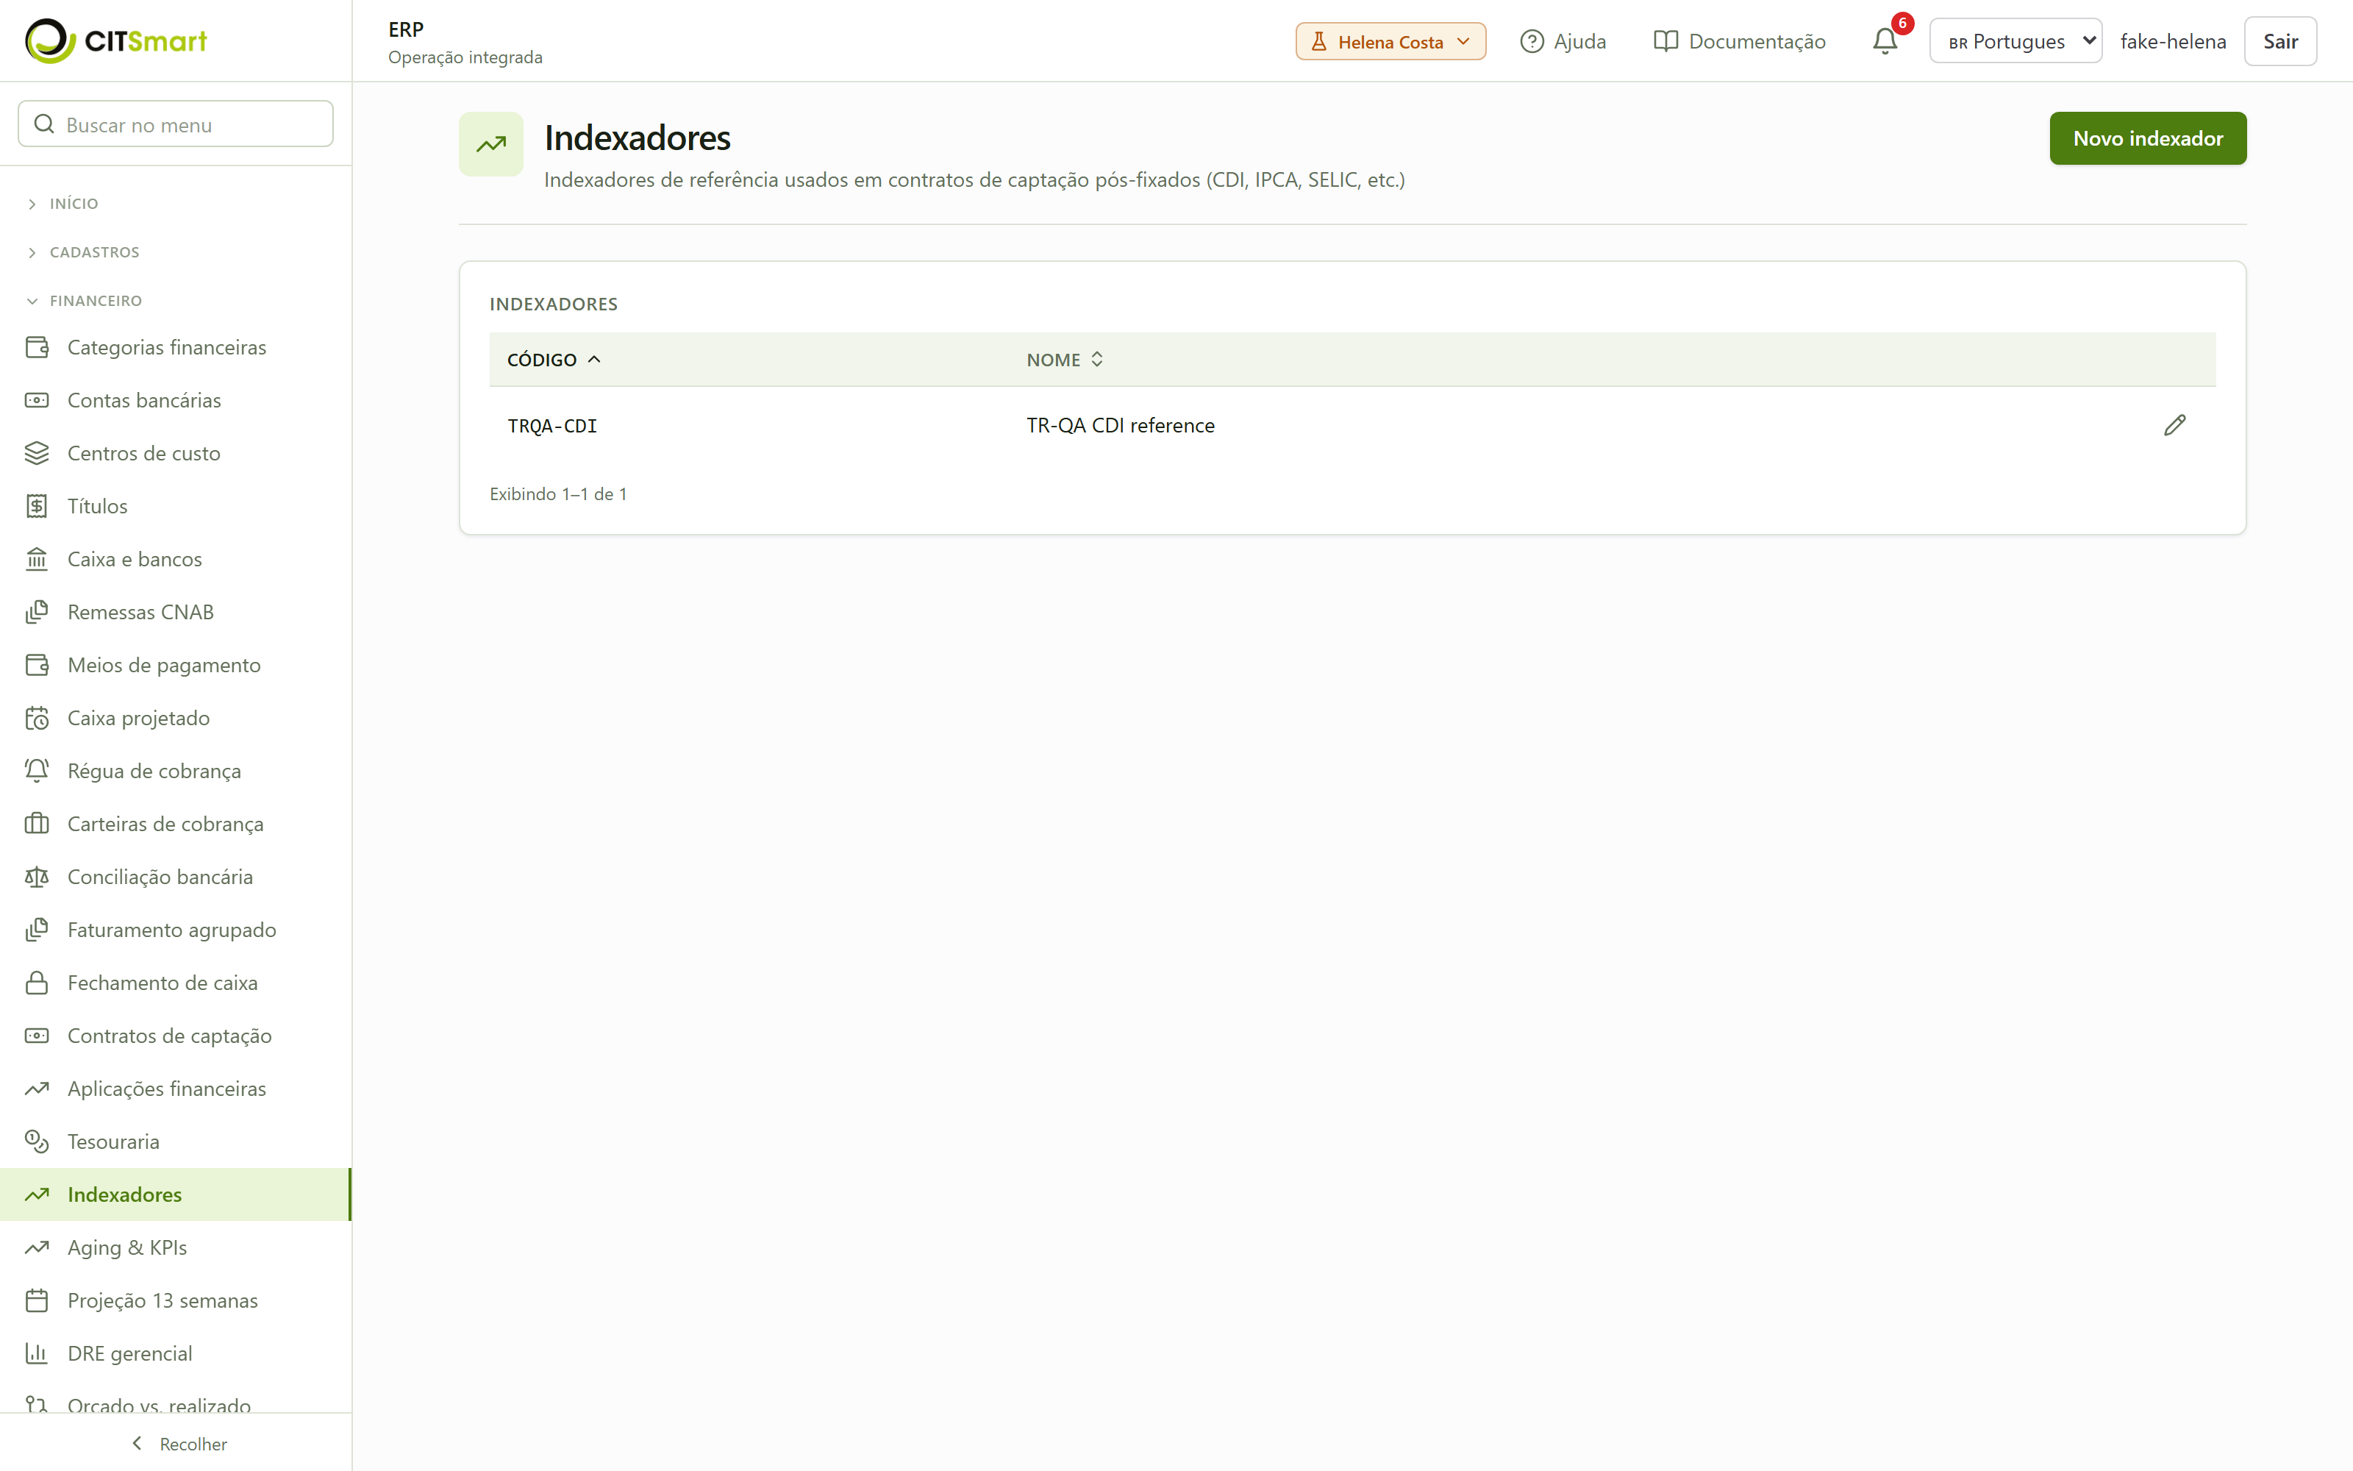This screenshot has height=1471, width=2353.
Task: Open Contratos de captação menu item
Action: tap(175, 1035)
